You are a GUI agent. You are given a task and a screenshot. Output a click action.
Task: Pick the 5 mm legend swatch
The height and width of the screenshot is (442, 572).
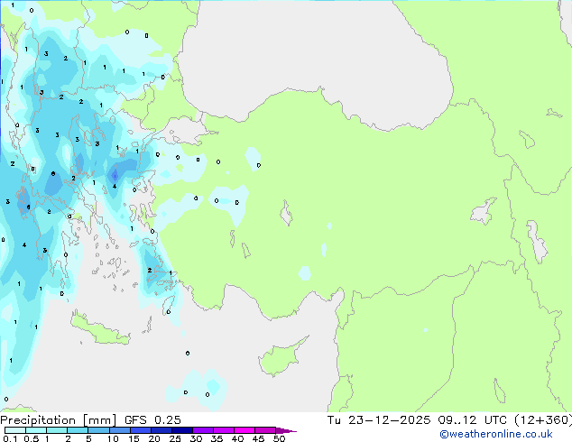click(x=98, y=431)
